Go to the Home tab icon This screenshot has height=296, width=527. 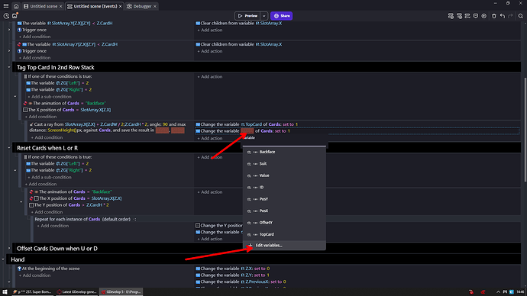coord(16,6)
